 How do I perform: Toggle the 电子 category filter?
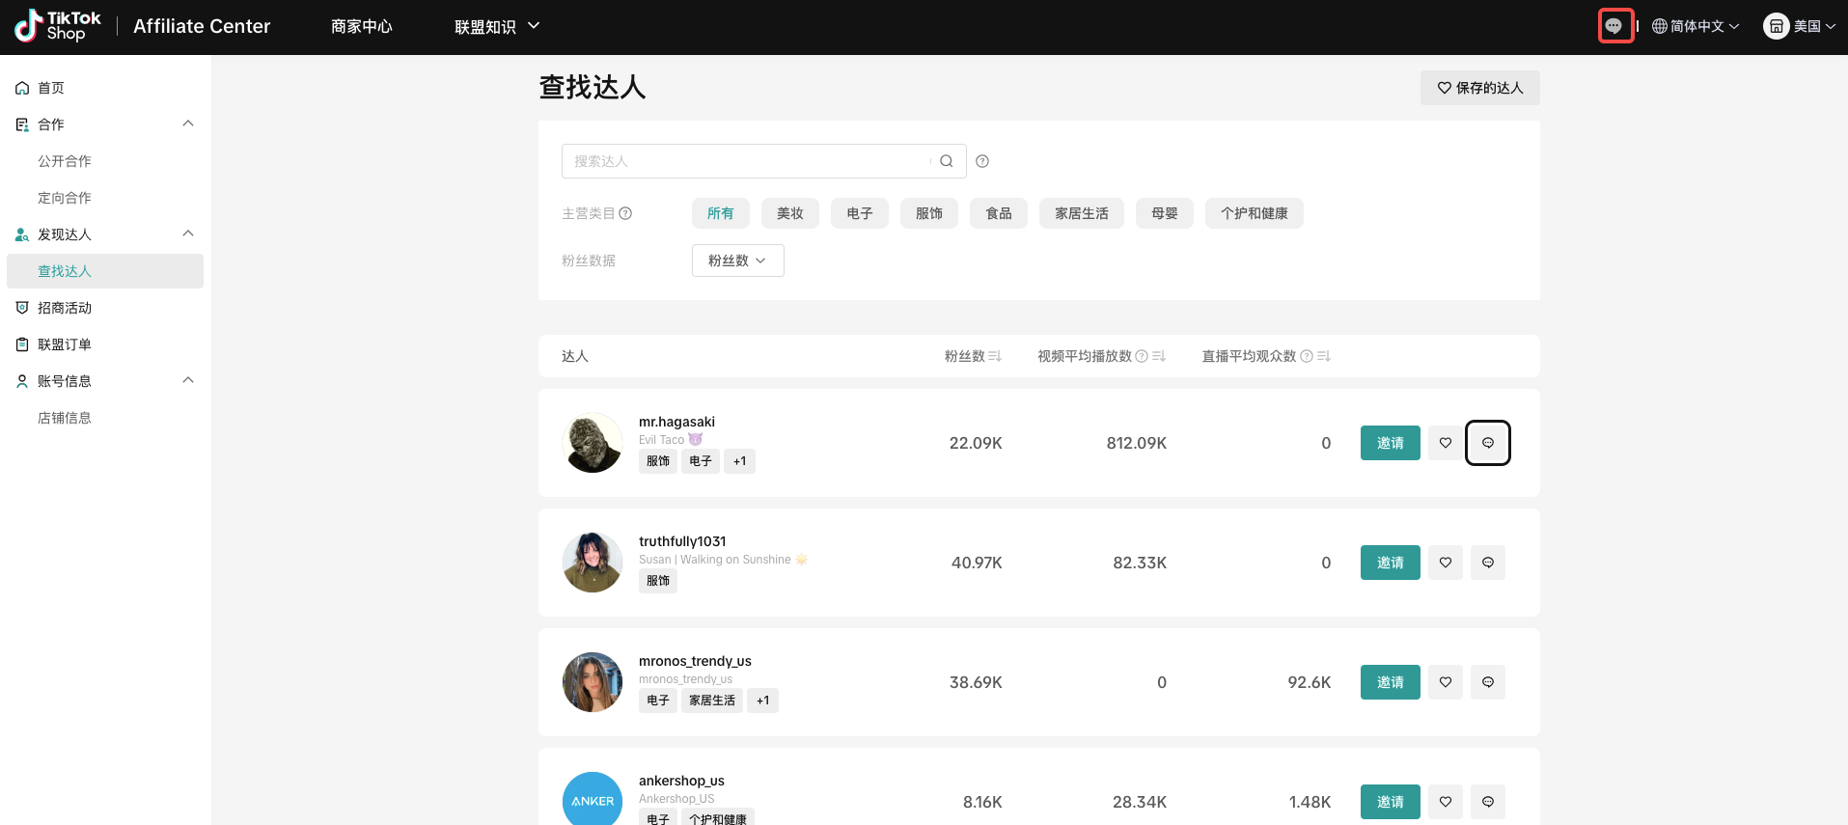point(859,213)
